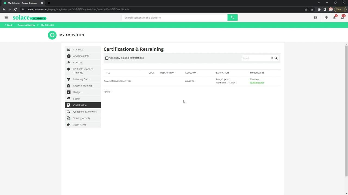
Task: Click the Additional Info icon
Action: pyautogui.click(x=69, y=56)
